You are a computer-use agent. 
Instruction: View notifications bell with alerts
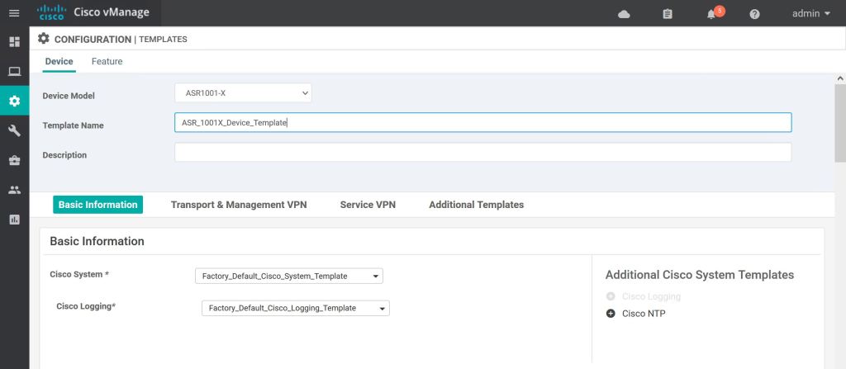[711, 14]
